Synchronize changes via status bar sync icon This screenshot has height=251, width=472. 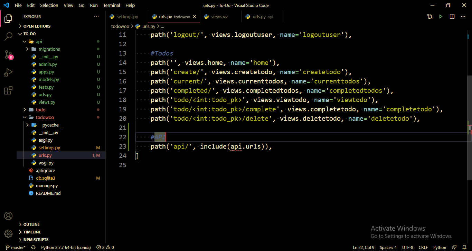coord(33,247)
